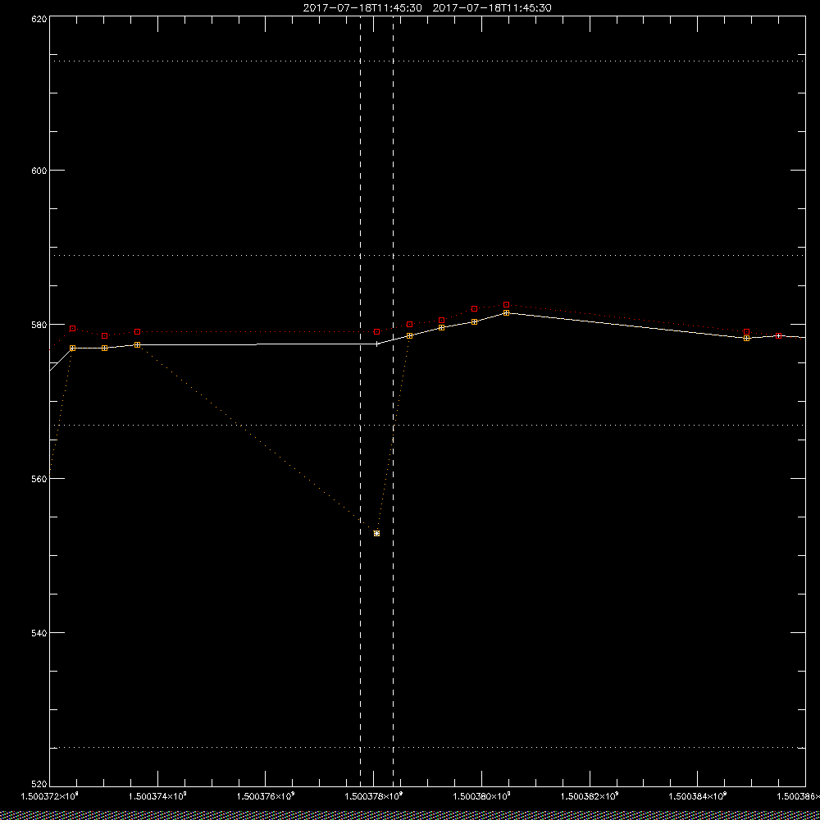Viewport: 820px width, 820px height.
Task: Click the 1.500380×10⁹ x-axis label
Action: pyautogui.click(x=482, y=796)
